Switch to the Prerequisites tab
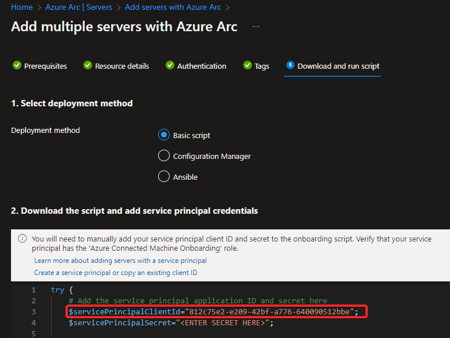The image size is (450, 338). pos(40,66)
